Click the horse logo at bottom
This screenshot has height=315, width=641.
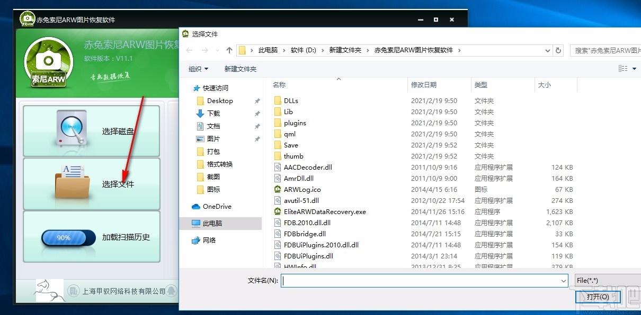pyautogui.click(x=49, y=290)
